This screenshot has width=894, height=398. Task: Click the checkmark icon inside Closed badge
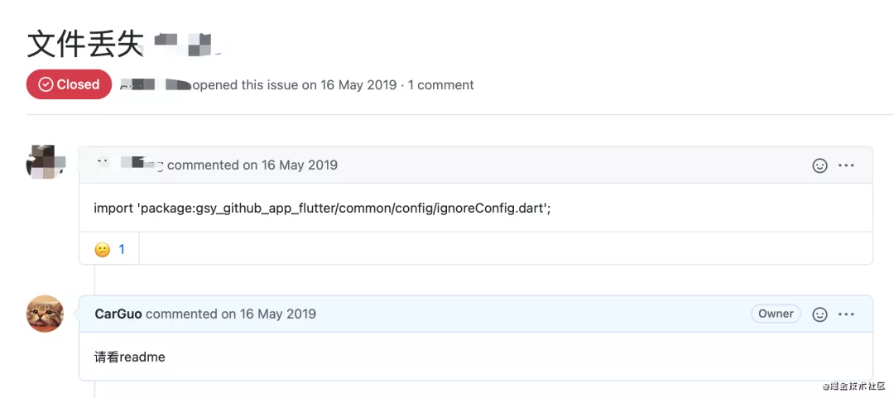[46, 84]
